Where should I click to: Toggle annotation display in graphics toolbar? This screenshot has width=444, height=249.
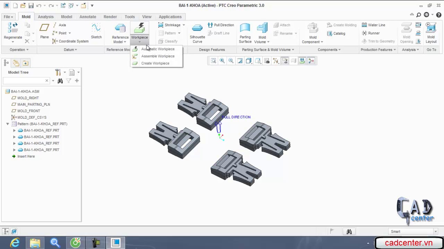(x=285, y=61)
